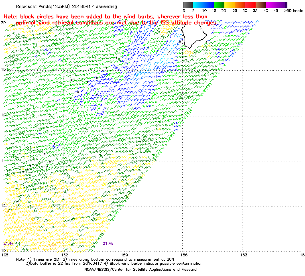The width and height of the screenshot is (305, 276).
Task: Click the NOAA/NESDIS credit line
Action: click(x=141, y=270)
